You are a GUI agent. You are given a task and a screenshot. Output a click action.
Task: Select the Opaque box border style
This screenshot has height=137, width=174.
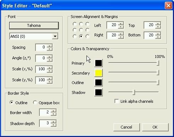pos(35,102)
